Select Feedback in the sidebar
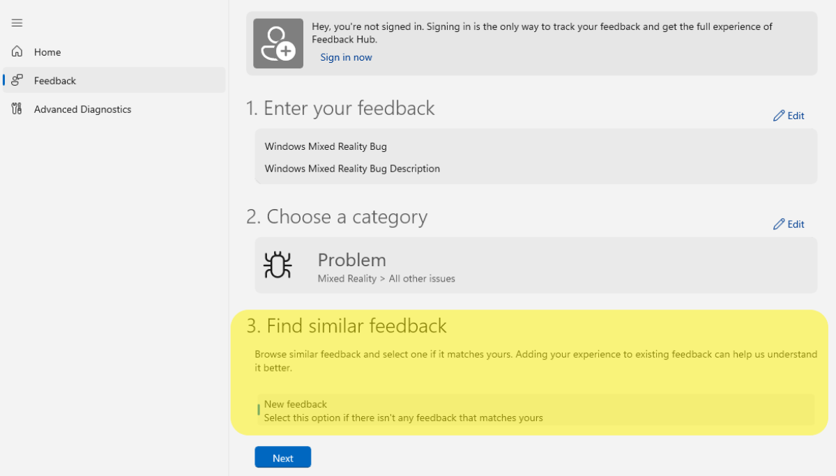 pos(114,80)
